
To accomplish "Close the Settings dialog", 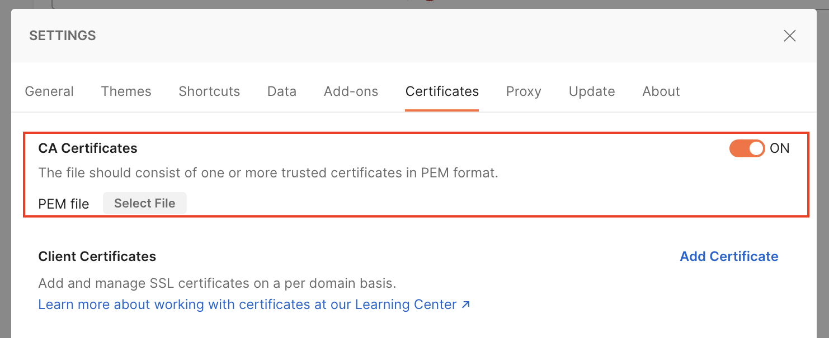I will tap(789, 35).
